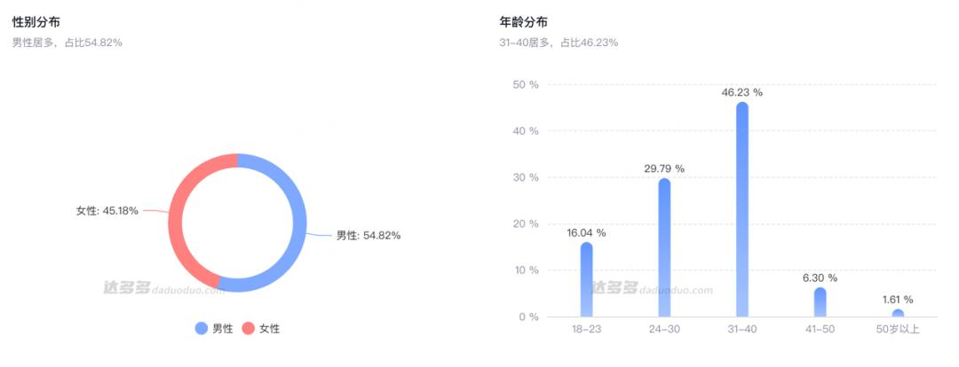The image size is (959, 367).
Task: Select the 男性: 54.82% chart label
Action: pos(368,236)
